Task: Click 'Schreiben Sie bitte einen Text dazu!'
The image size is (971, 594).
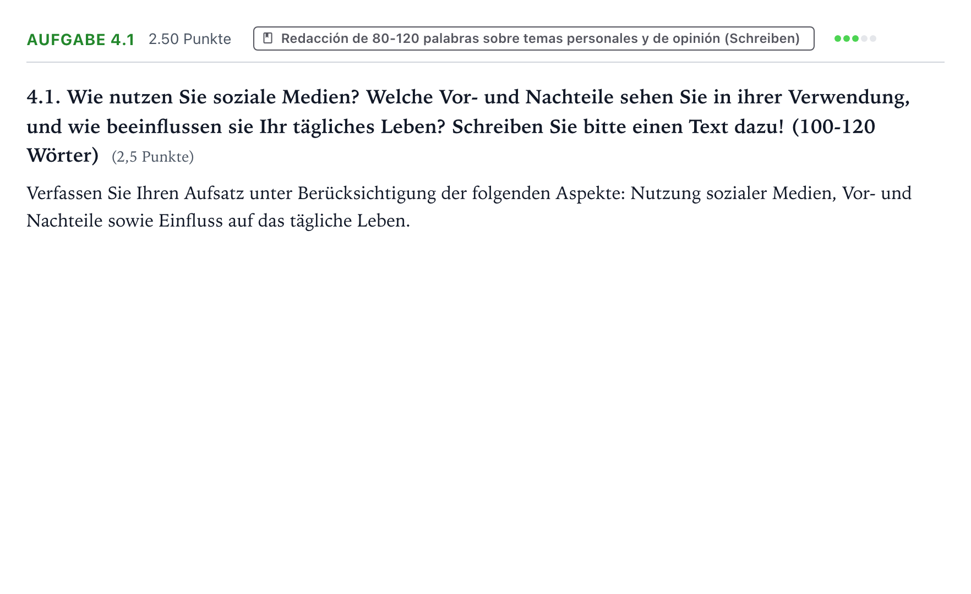Action: [618, 127]
